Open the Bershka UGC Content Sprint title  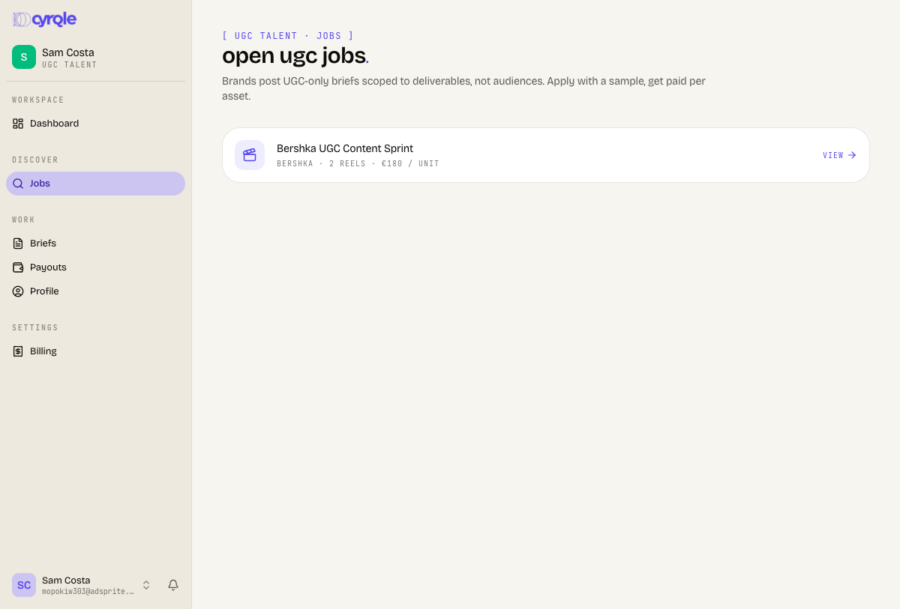pyautogui.click(x=345, y=148)
